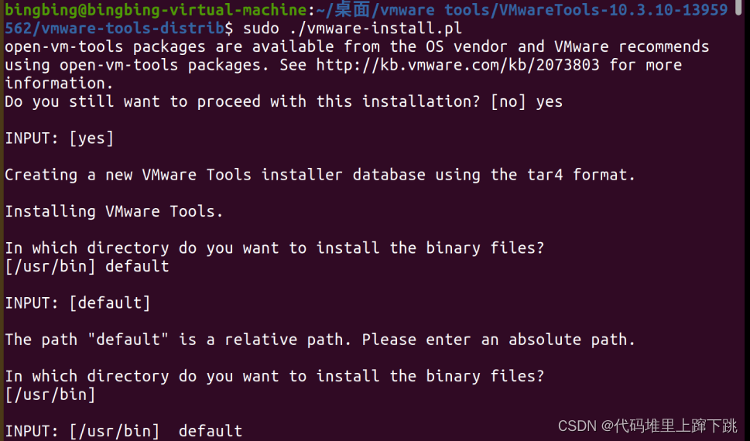Click the second '[/usr/bin]' prompt line
Viewport: 750px width, 441px height.
click(50, 395)
